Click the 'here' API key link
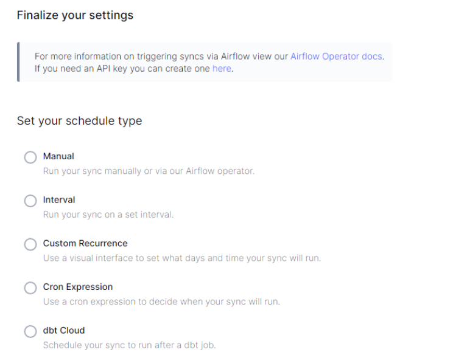 [222, 69]
